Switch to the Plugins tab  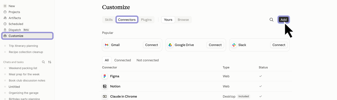pyautogui.click(x=146, y=20)
